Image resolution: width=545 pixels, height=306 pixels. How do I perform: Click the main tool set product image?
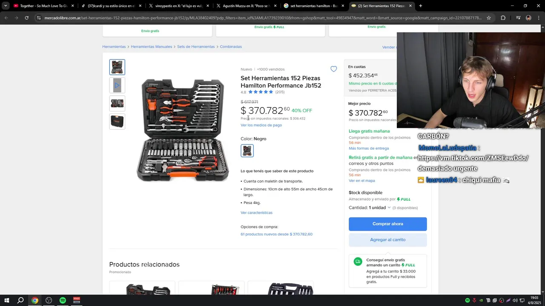point(183,130)
